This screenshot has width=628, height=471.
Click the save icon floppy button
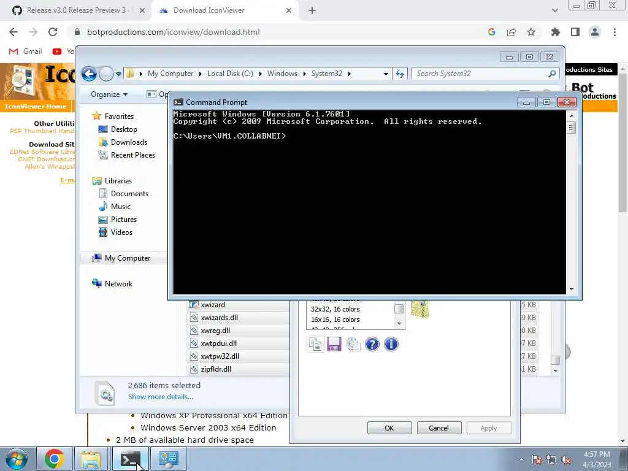point(334,345)
